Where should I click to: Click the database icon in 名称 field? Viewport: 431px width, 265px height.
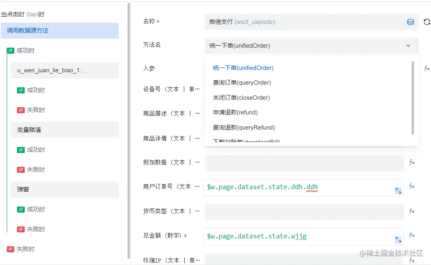pos(410,22)
